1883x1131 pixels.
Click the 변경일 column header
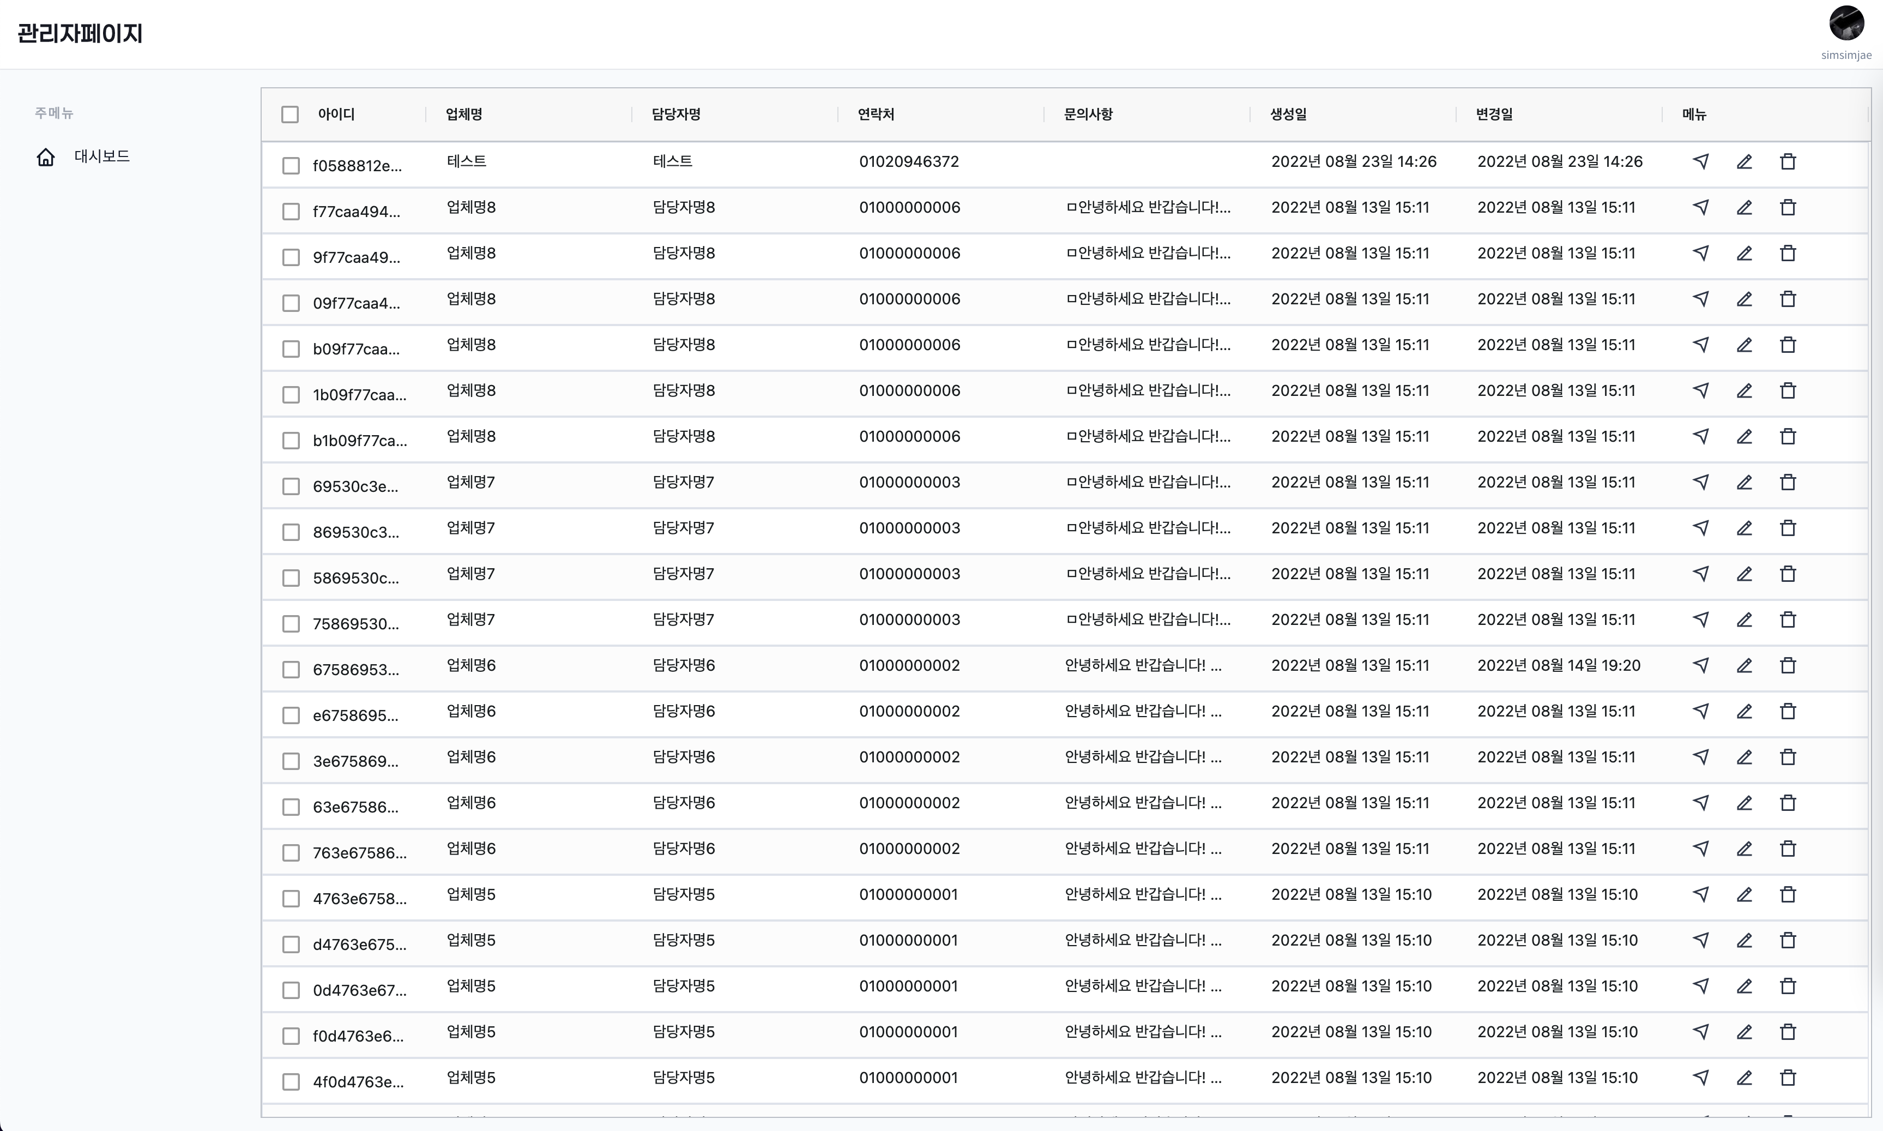[1494, 115]
